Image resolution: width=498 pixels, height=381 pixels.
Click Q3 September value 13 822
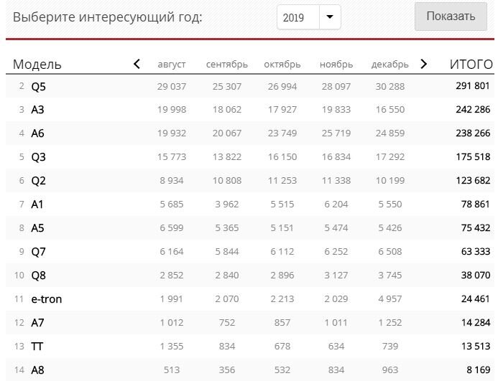(227, 156)
